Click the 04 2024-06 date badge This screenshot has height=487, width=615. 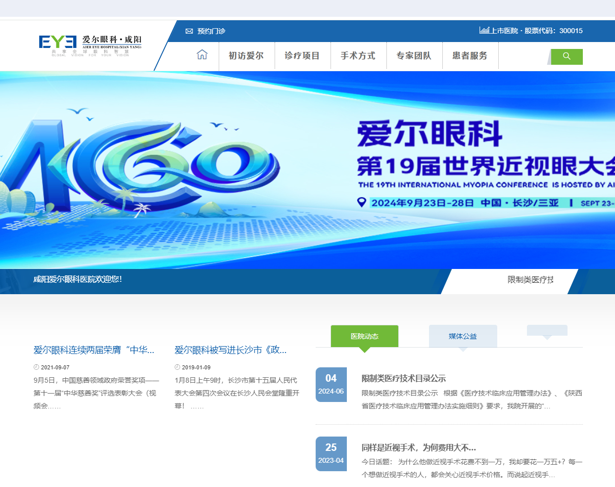(331, 385)
